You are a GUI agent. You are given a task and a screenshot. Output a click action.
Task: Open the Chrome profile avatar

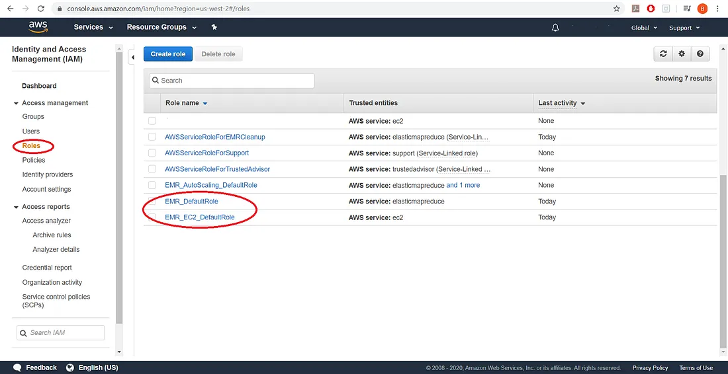click(702, 9)
